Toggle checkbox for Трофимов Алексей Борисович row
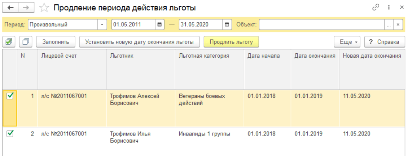Image resolution: width=407 pixels, height=156 pixels. tap(10, 96)
